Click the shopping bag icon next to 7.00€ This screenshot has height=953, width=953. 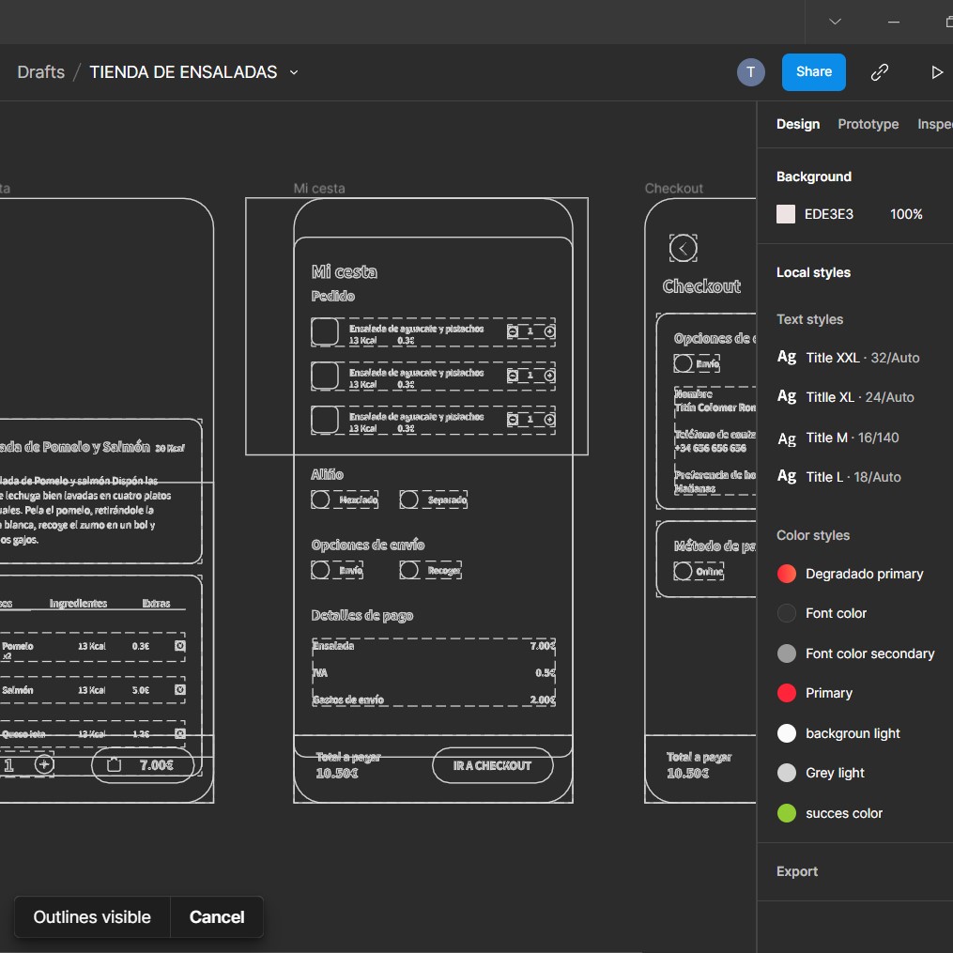click(x=115, y=765)
